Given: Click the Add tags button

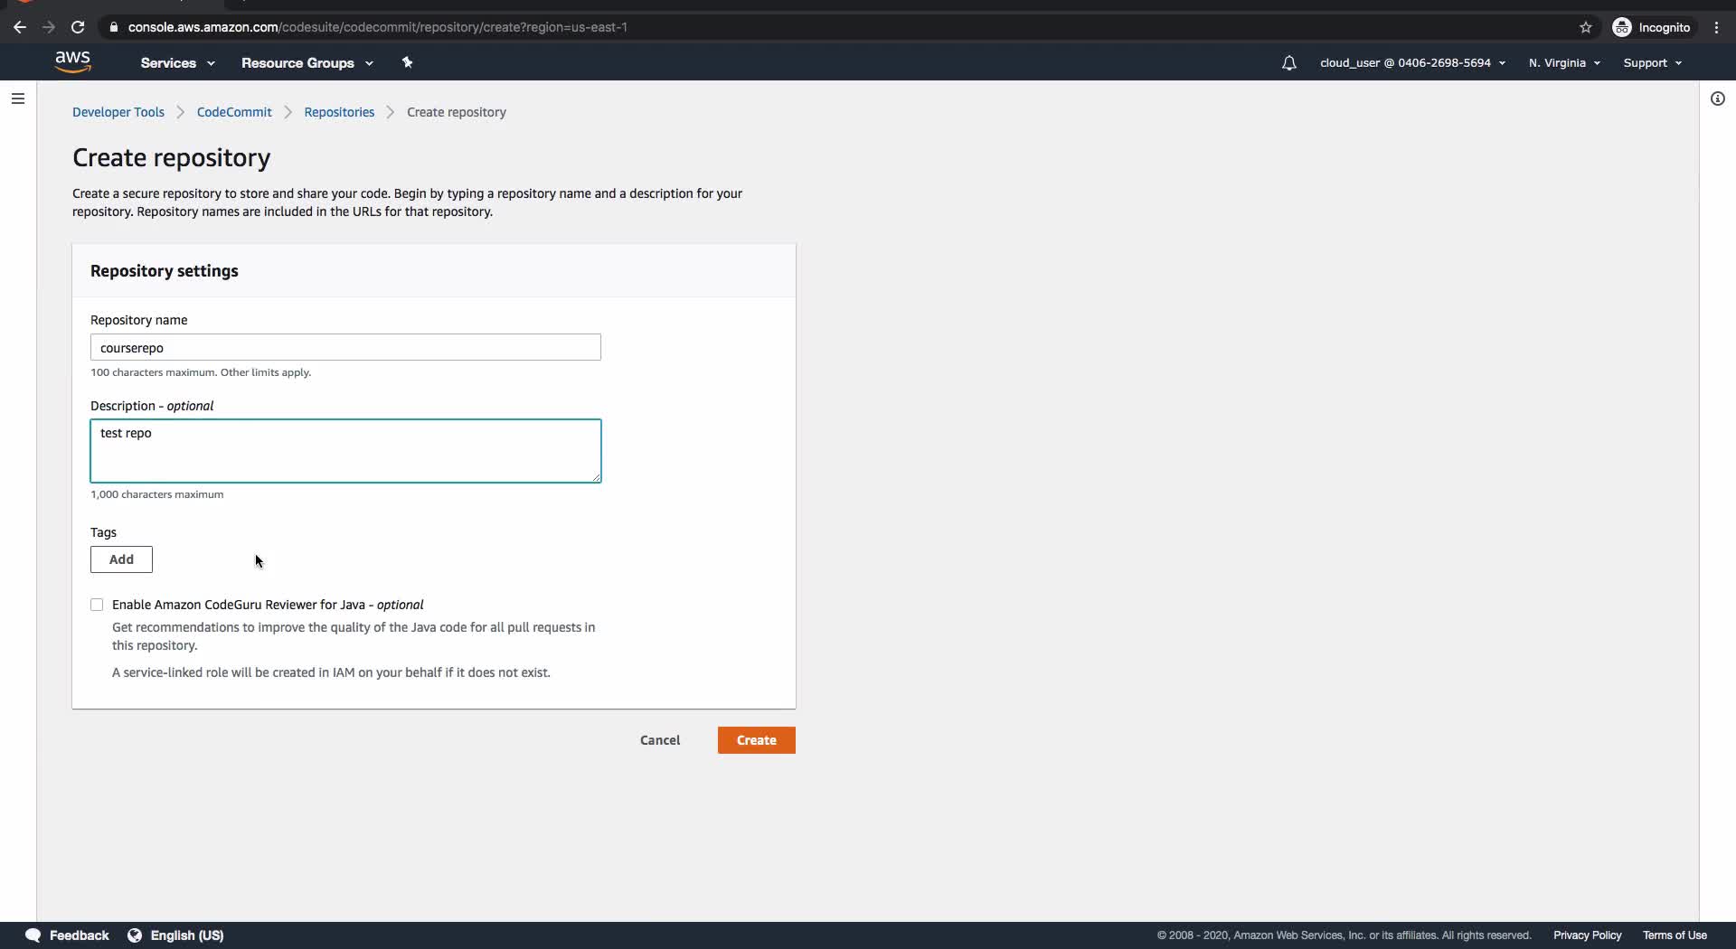Looking at the screenshot, I should [121, 559].
